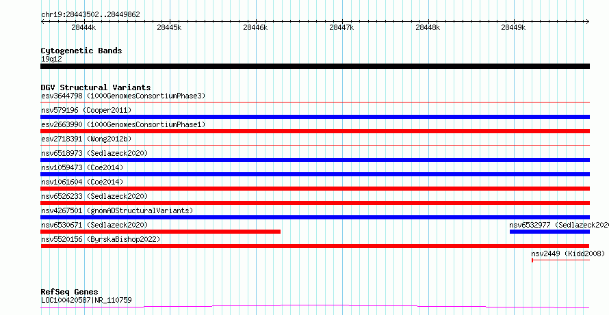The height and width of the screenshot is (315, 609).
Task: Click the 28447k ruler tick label
Action: [x=341, y=27]
